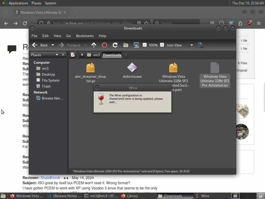The height and width of the screenshot is (199, 265).
Task: Click the Firefox Search box
Action: pos(176,23)
